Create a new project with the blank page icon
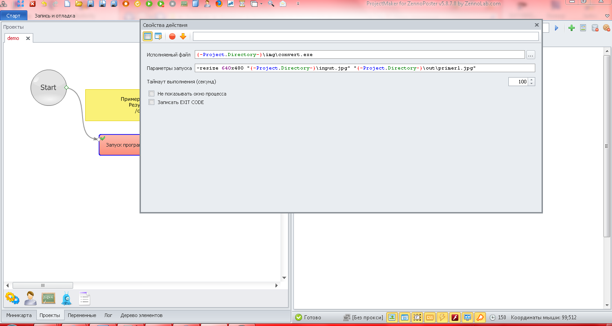The height and width of the screenshot is (326, 612). click(x=67, y=4)
